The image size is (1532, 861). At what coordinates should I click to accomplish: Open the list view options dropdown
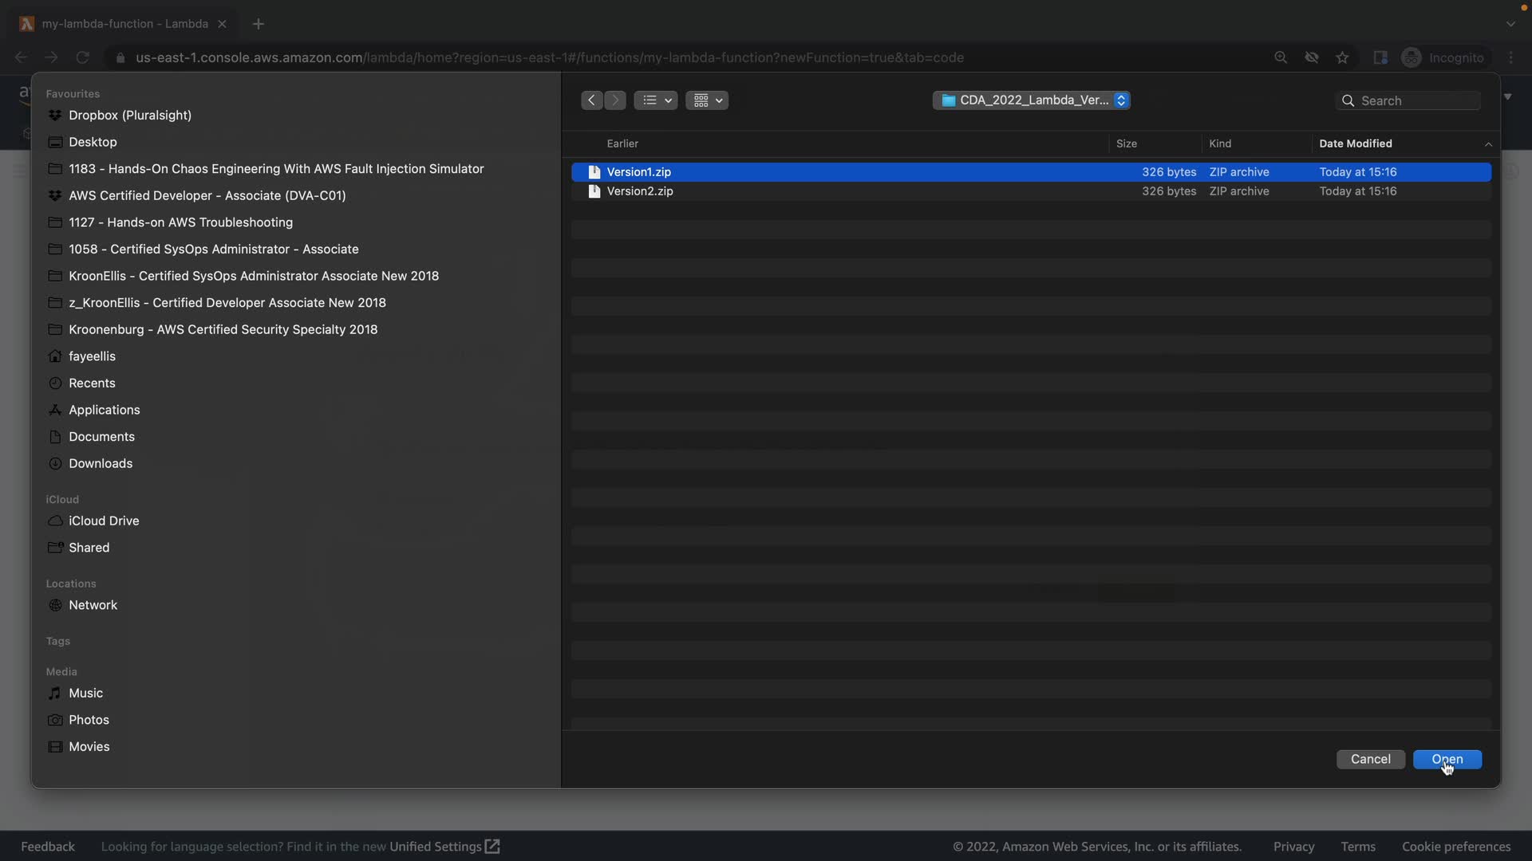(656, 100)
